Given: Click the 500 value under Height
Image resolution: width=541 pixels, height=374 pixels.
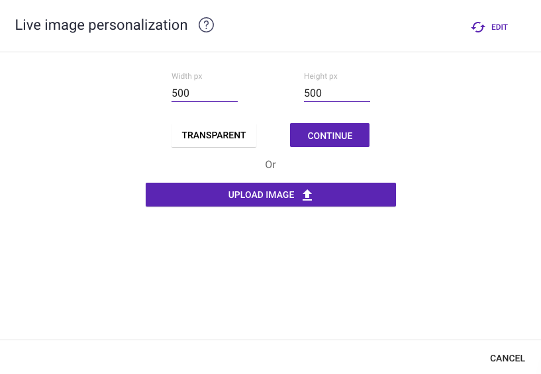Looking at the screenshot, I should tap(313, 93).
